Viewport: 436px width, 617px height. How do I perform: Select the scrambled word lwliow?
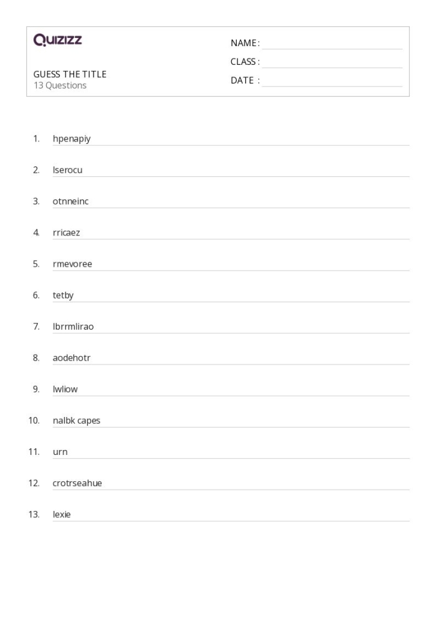[65, 389]
